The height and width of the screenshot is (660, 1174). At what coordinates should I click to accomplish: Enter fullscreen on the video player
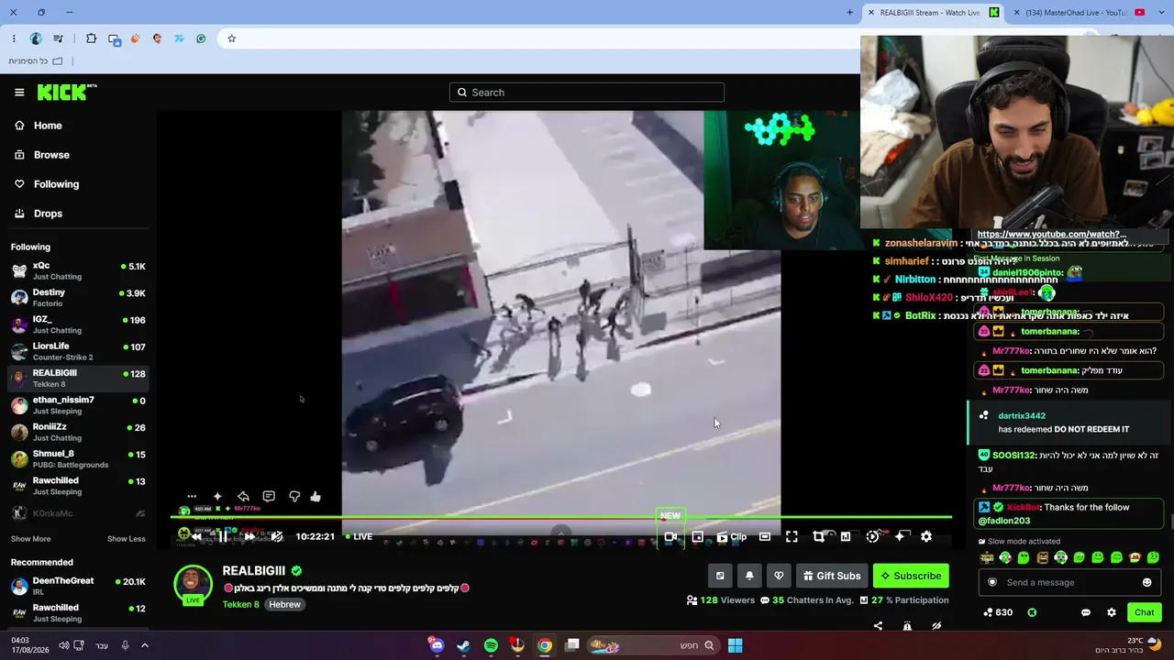tap(792, 536)
